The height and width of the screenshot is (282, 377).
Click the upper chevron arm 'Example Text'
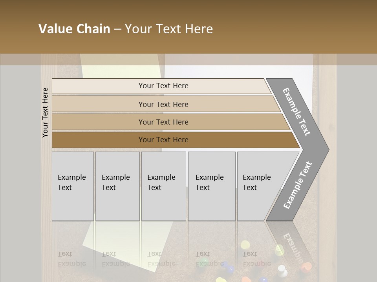(x=297, y=112)
